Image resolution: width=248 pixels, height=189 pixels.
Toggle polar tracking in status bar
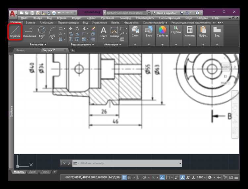(144, 177)
